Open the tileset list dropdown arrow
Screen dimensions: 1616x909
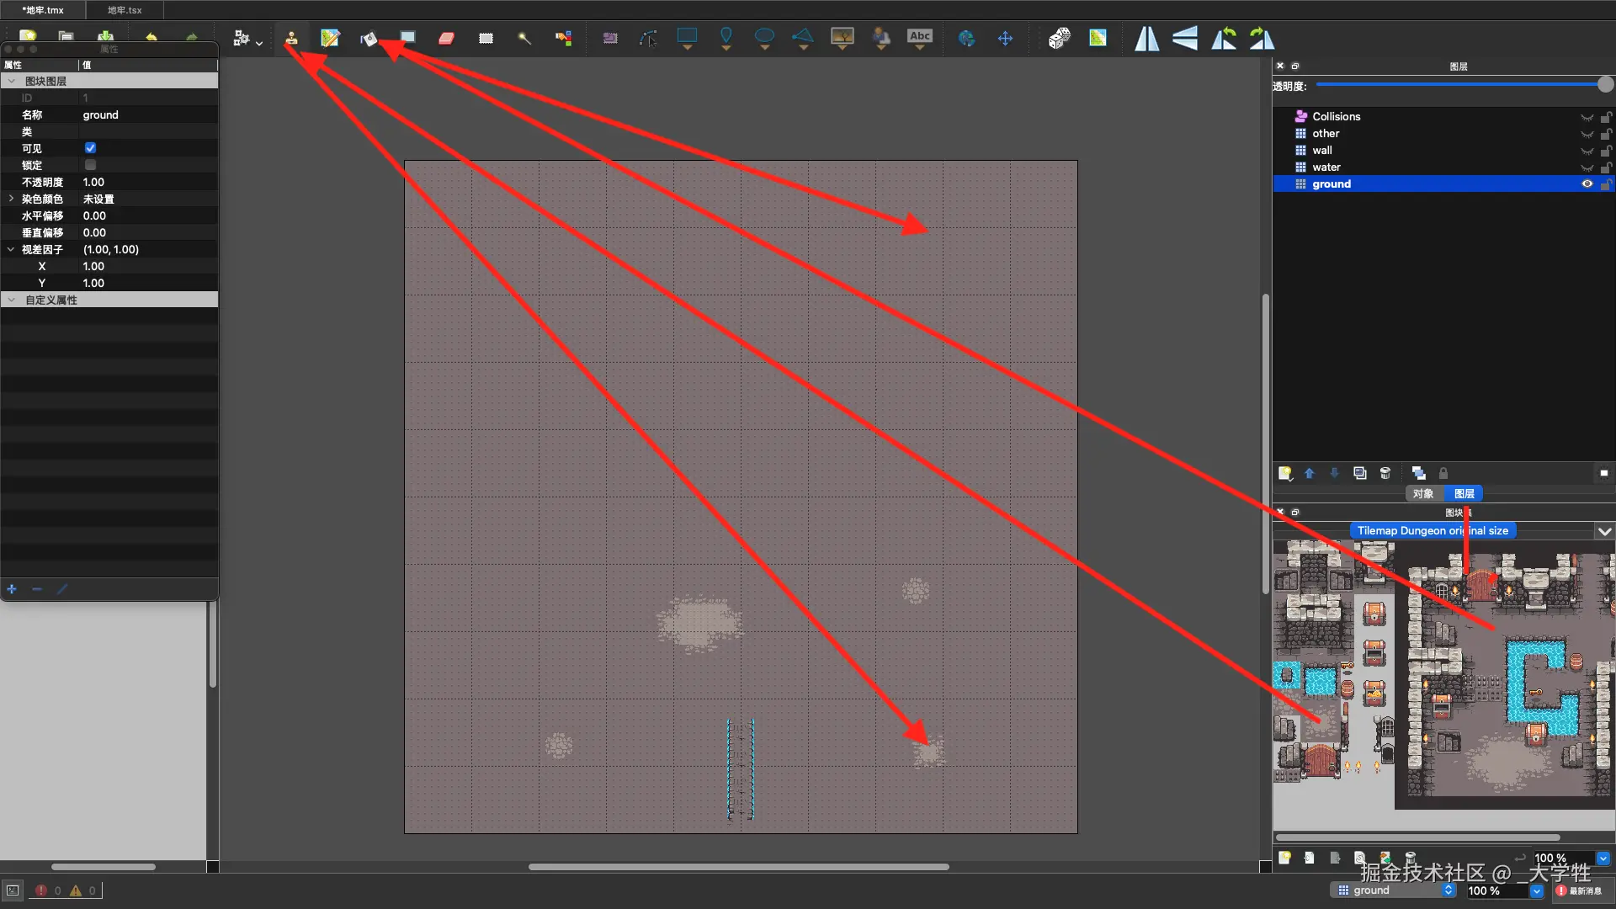point(1604,531)
